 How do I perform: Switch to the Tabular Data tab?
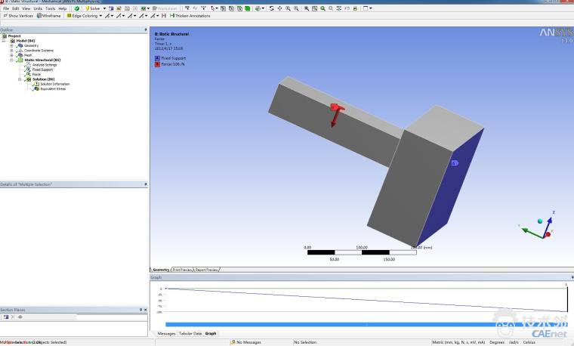190,333
